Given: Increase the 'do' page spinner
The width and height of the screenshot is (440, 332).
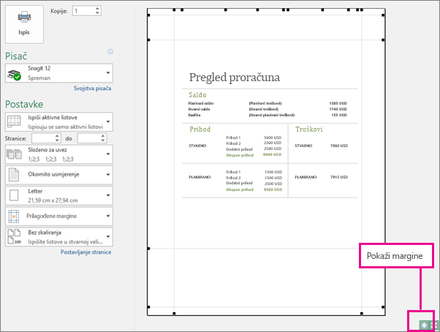Looking at the screenshot, I should coord(103,136).
